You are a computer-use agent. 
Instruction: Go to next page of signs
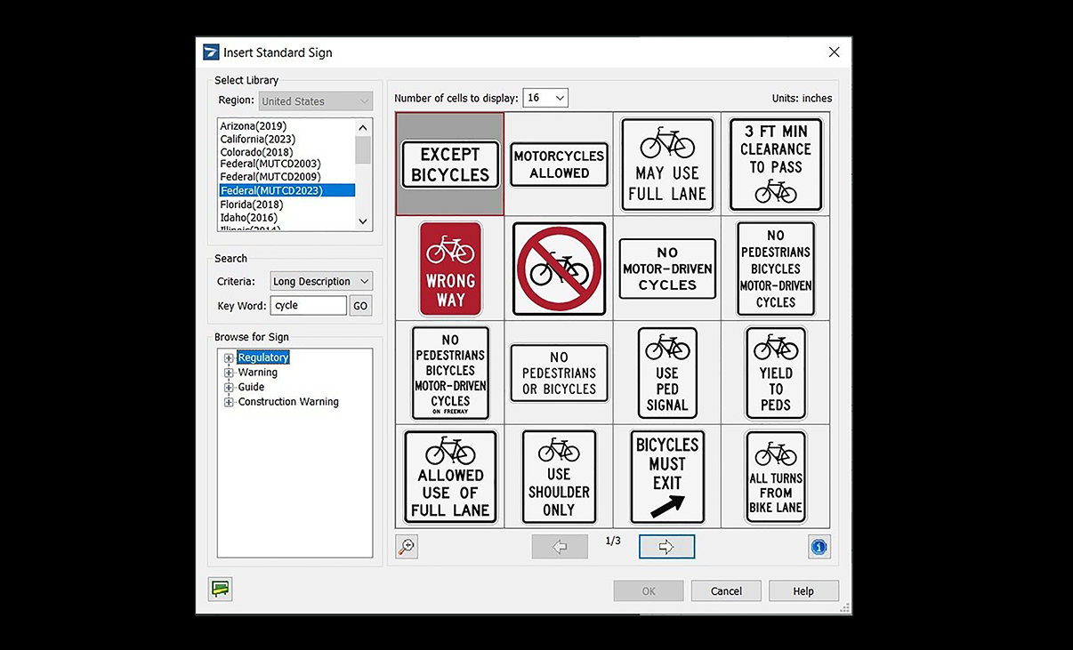point(666,547)
